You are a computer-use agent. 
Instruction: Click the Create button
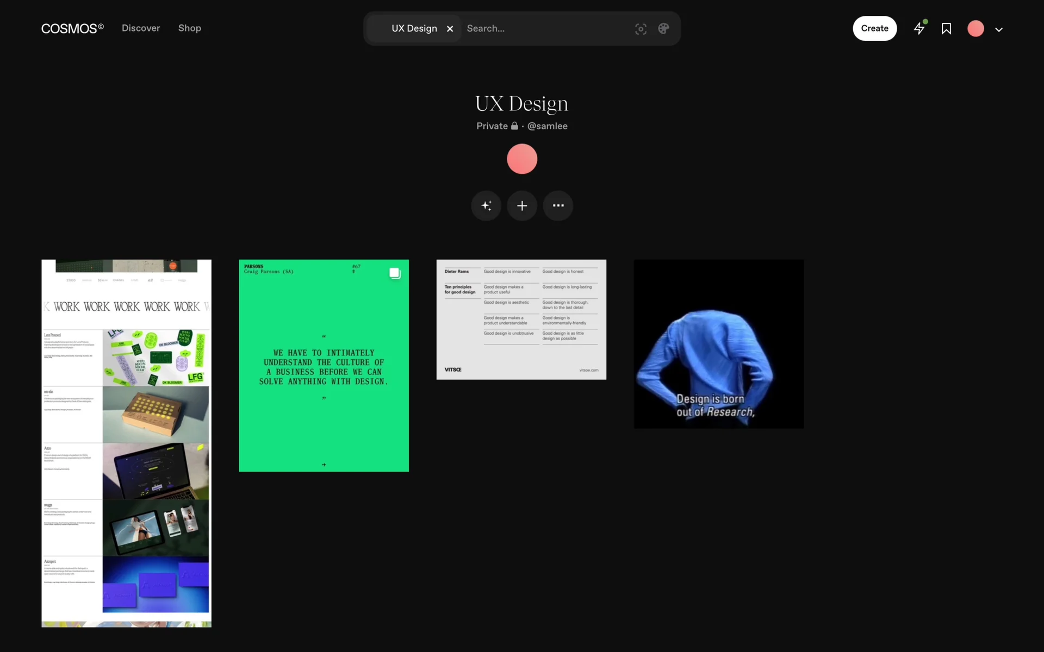tap(874, 28)
